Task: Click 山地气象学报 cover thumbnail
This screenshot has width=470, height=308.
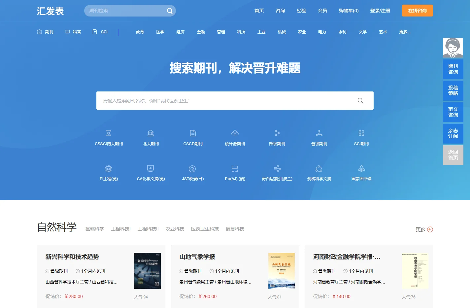Action: [x=282, y=271]
